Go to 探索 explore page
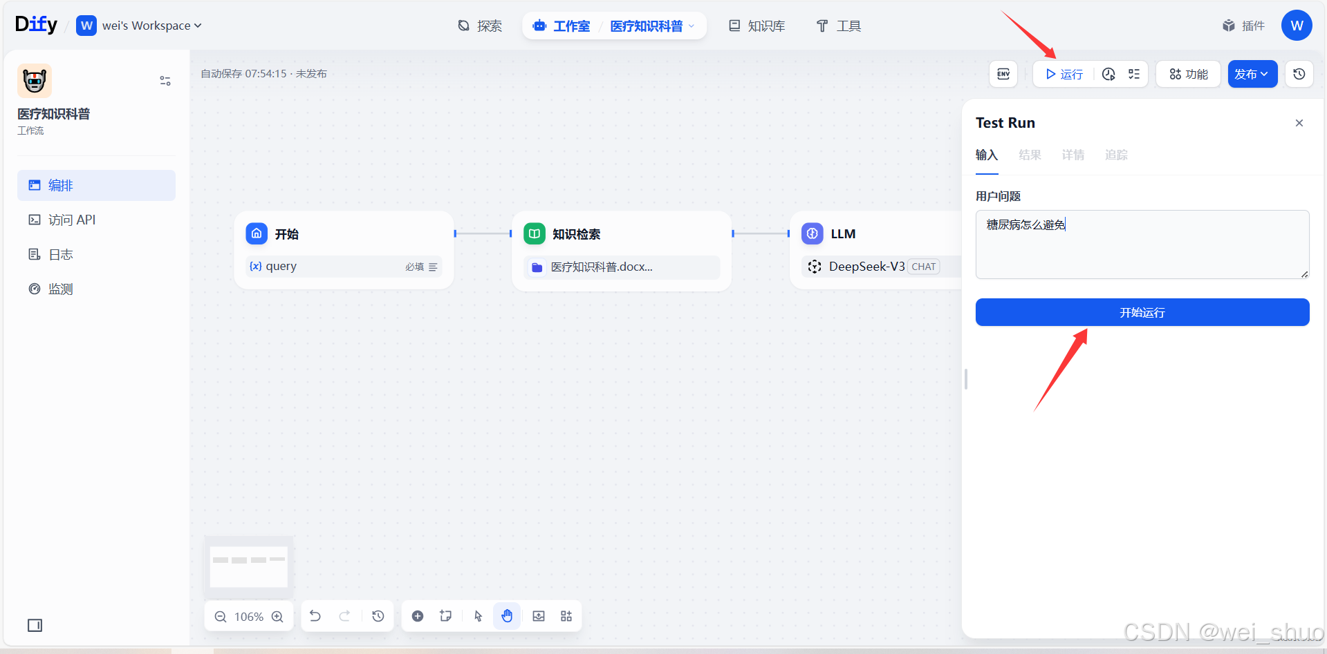Viewport: 1327px width, 654px height. (480, 26)
